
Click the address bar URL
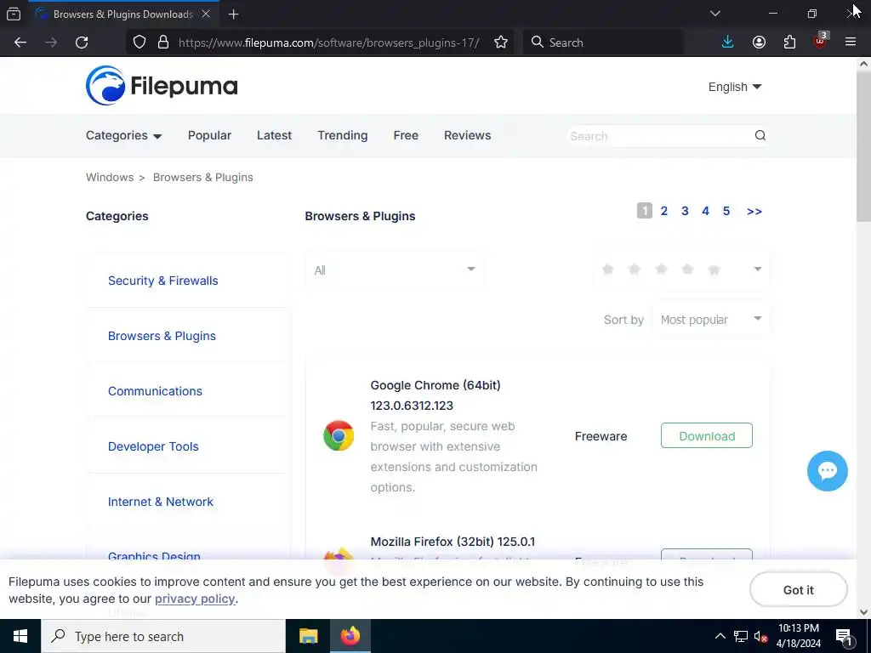coord(329,43)
